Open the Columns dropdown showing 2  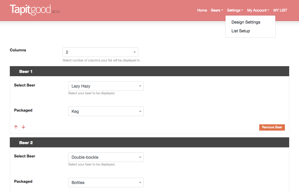[100, 52]
